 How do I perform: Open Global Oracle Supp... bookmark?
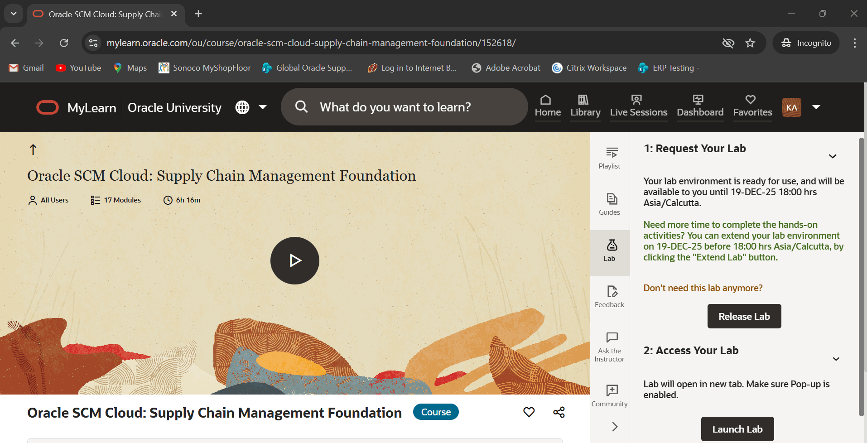(307, 68)
